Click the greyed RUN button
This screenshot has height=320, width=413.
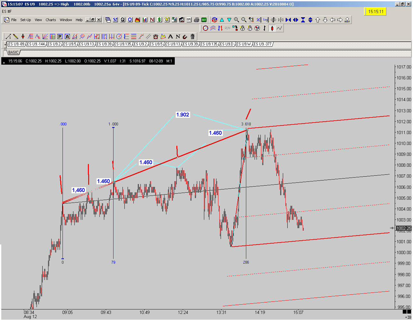227,28
